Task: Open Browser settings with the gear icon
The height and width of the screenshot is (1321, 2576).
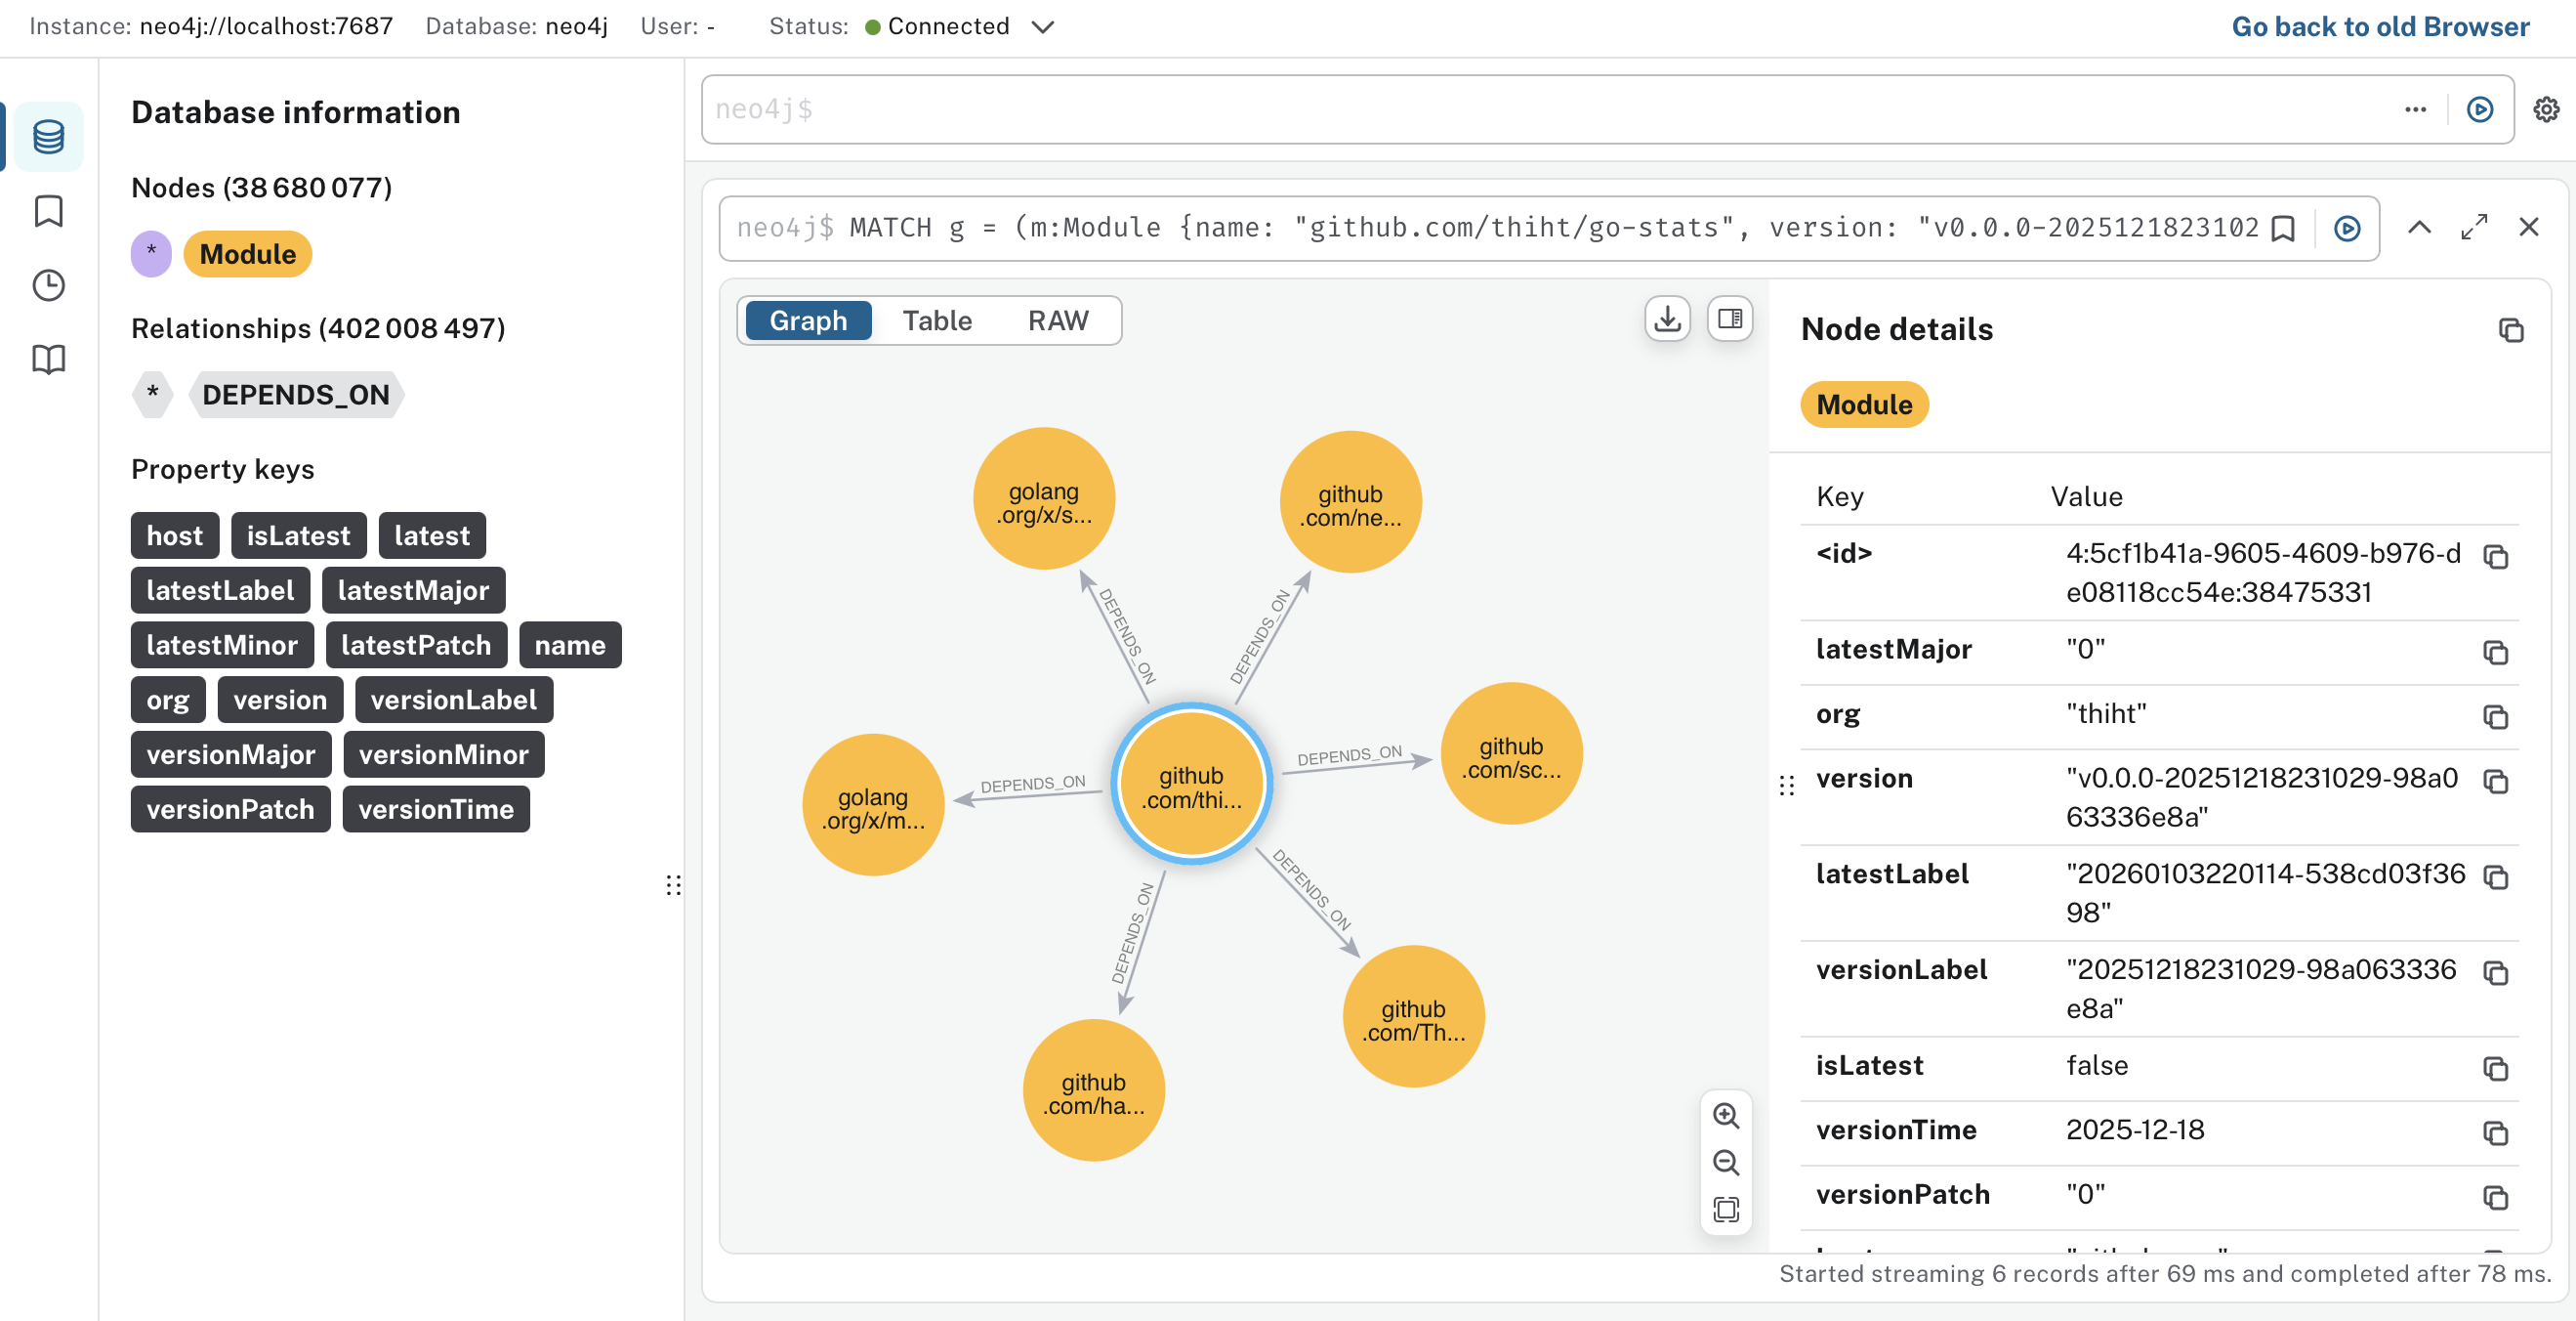Action: pyautogui.click(x=2545, y=110)
